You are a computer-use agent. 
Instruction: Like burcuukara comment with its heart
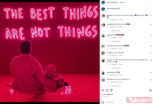[x=151, y=46]
